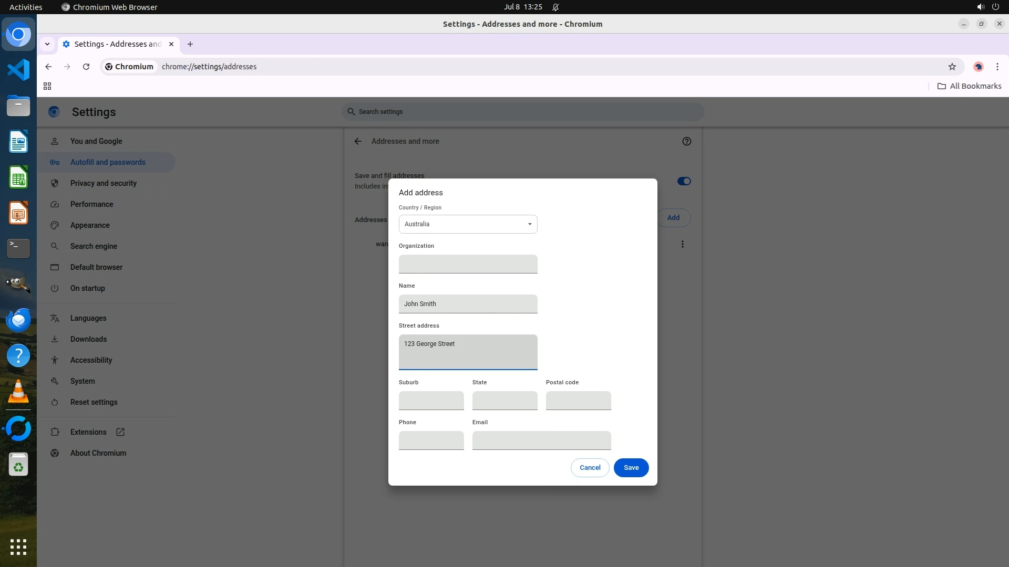
Task: Click the profile avatar icon in toolbar
Action: coord(978,67)
